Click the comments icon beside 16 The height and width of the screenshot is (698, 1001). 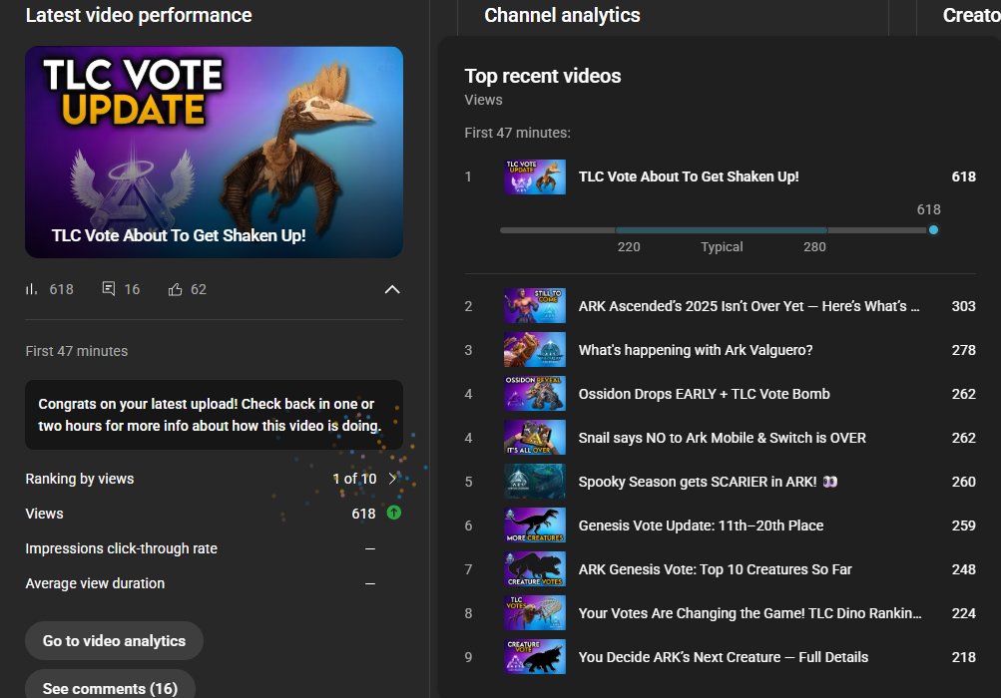point(109,289)
